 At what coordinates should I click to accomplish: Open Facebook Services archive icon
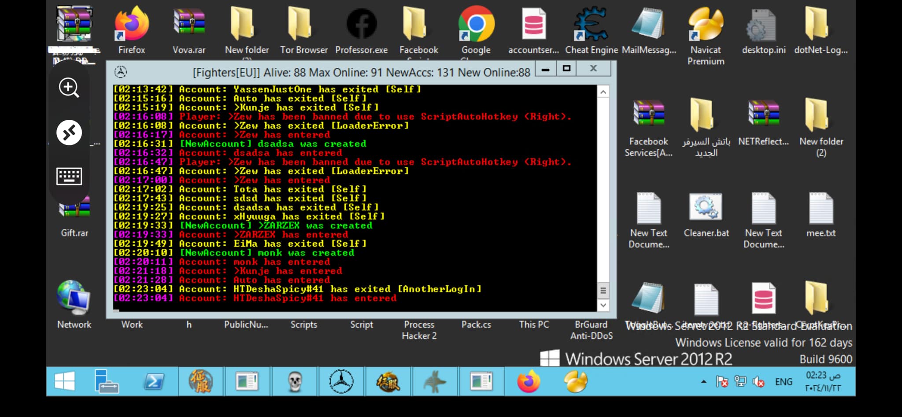tap(648, 129)
